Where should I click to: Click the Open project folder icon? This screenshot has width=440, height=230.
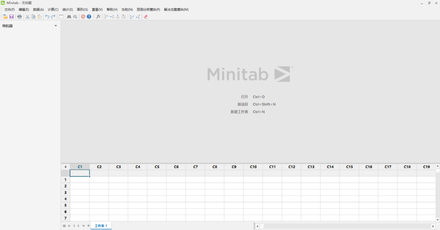[x=5, y=17]
